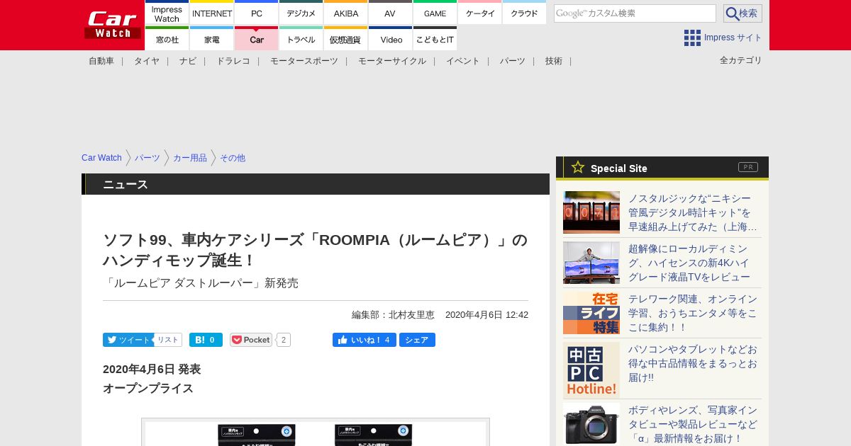Open the クラウド tab

pyautogui.click(x=525, y=13)
